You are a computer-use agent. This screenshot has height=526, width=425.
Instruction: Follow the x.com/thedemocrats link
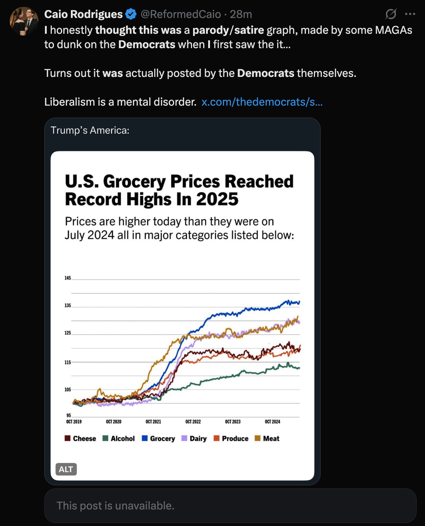tap(262, 102)
